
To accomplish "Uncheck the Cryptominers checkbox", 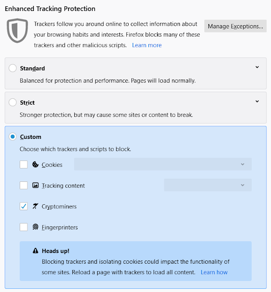I will (x=24, y=207).
